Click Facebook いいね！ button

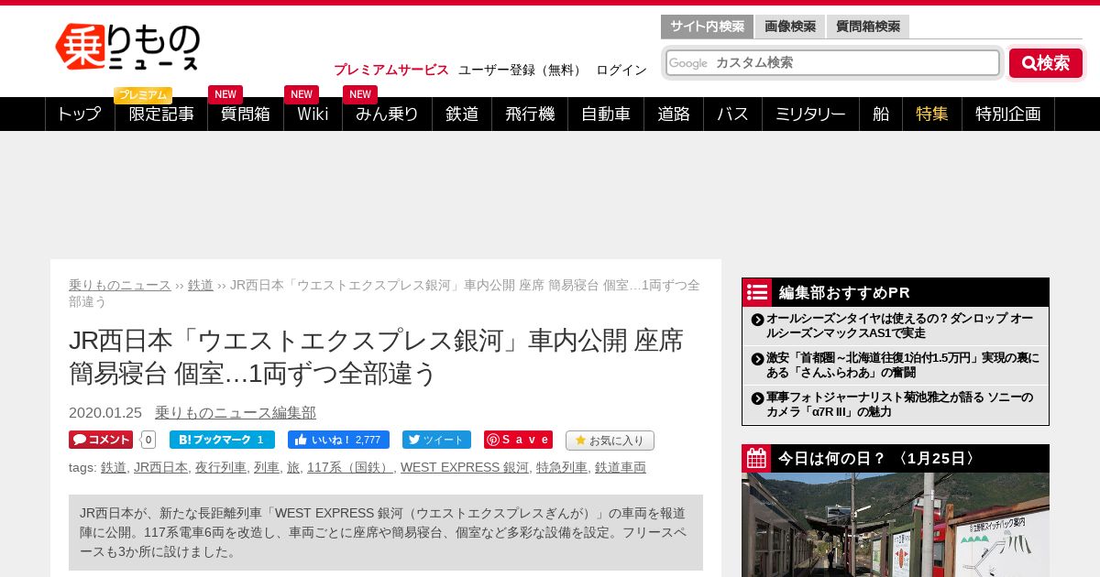tap(338, 440)
